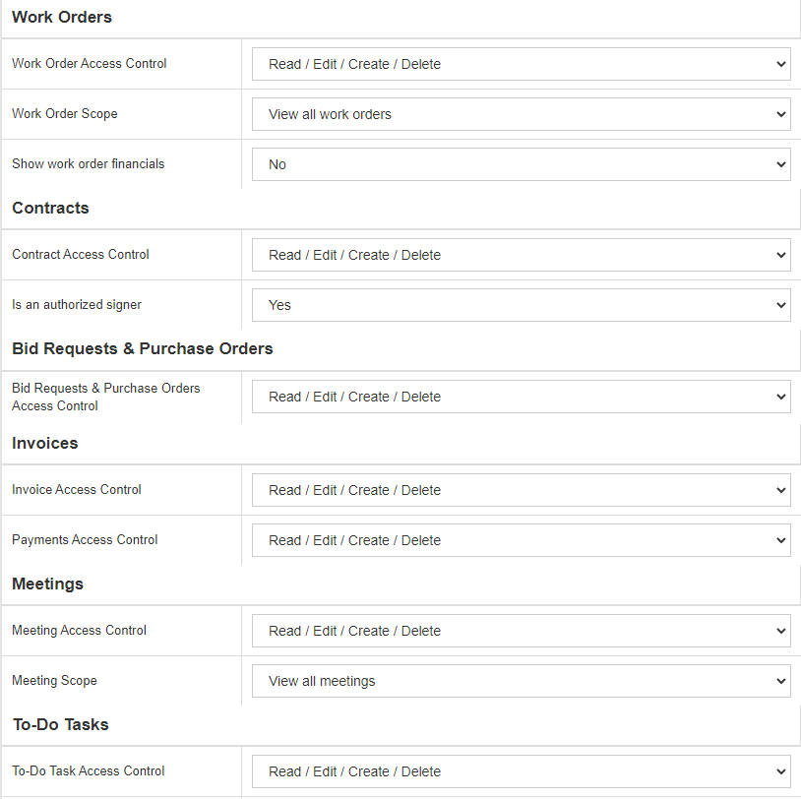Expand the Meeting Scope selector
This screenshot has height=799, width=801.
[521, 681]
